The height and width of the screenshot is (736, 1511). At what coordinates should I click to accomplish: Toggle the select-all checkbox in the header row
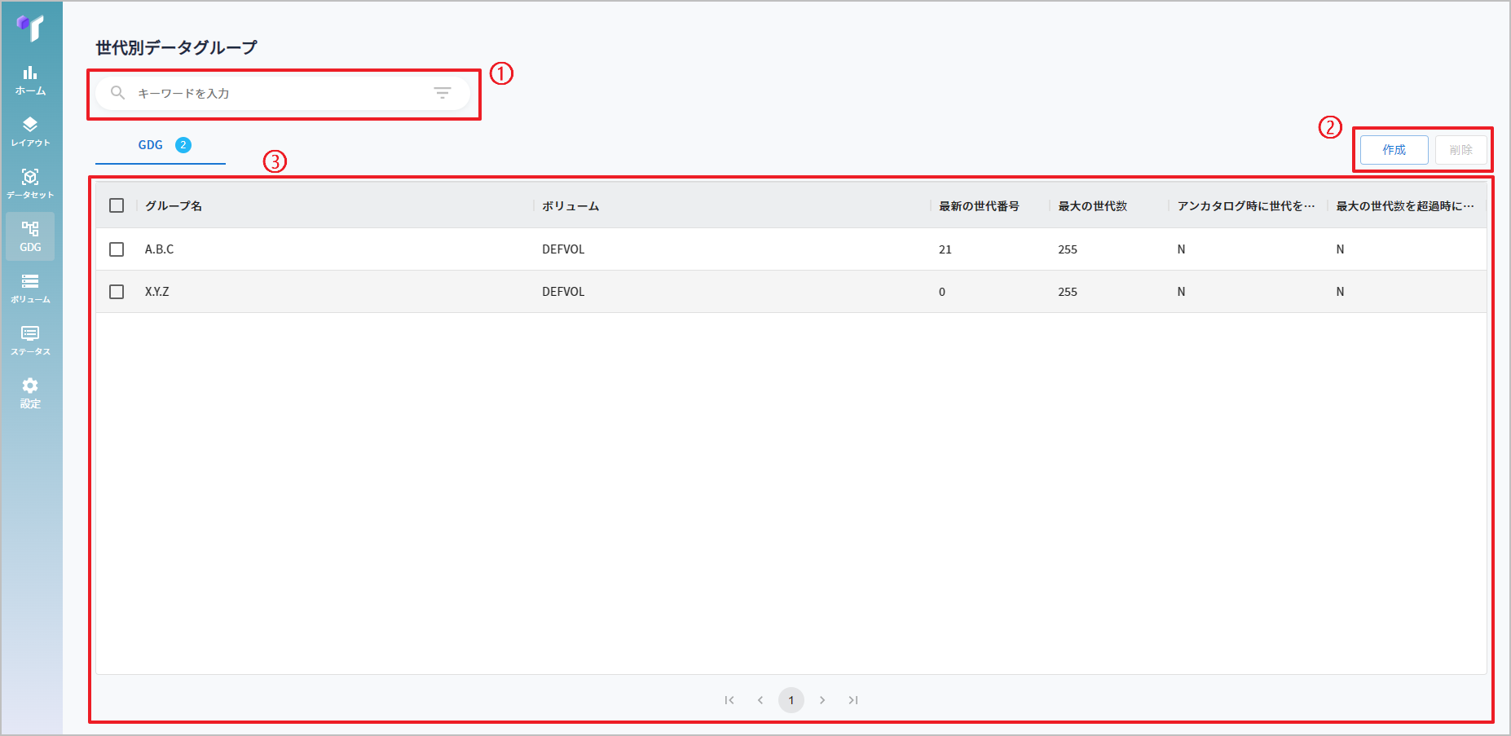click(x=117, y=205)
